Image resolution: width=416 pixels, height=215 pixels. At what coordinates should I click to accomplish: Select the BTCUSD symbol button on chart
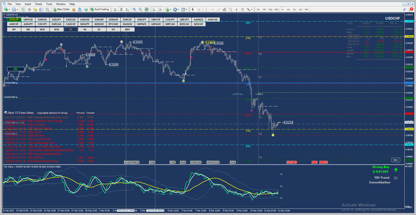(x=113, y=24)
